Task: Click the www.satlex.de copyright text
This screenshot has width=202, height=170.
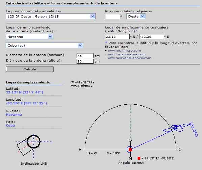Action: [x=82, y=85]
